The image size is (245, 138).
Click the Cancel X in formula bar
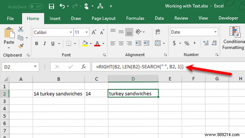[x=57, y=67]
